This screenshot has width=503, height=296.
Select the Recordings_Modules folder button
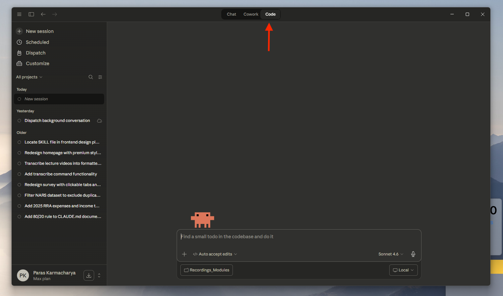click(x=207, y=270)
